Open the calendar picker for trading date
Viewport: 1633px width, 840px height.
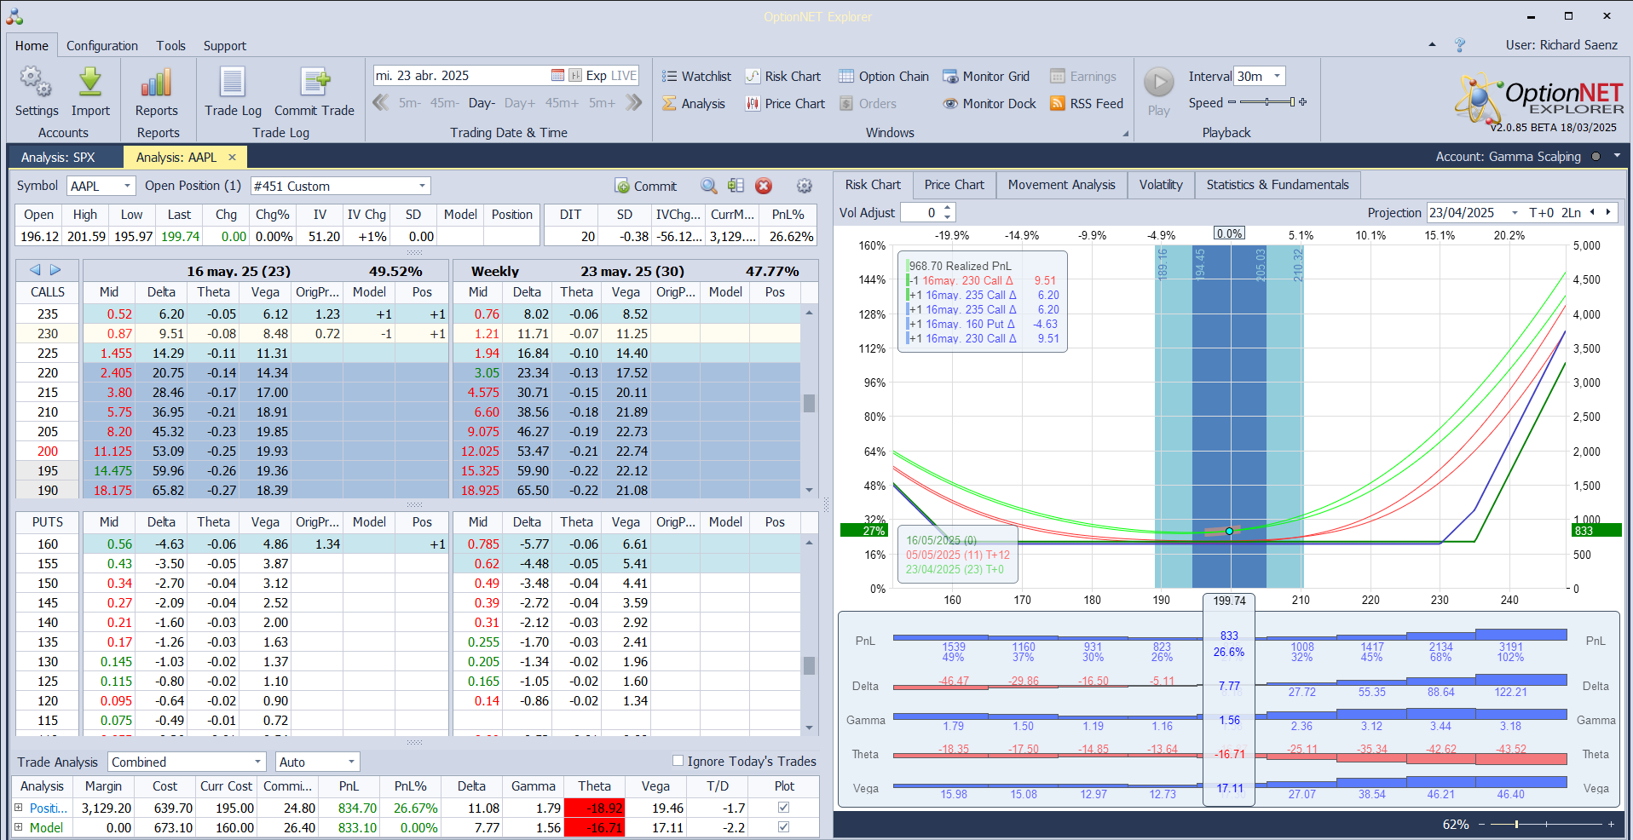tap(557, 75)
